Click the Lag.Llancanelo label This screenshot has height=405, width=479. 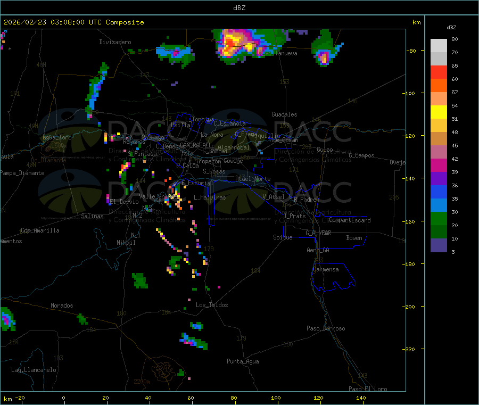pos(34,370)
